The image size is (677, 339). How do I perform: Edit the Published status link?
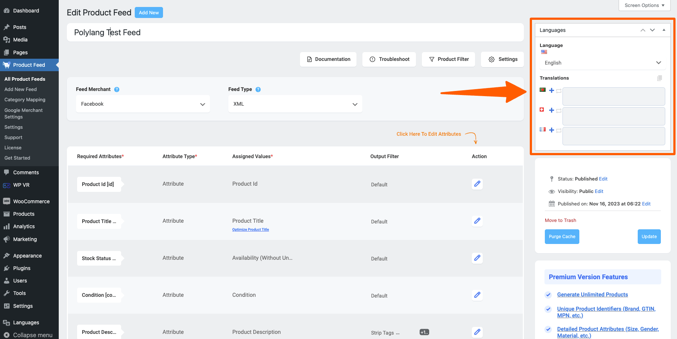pos(603,179)
